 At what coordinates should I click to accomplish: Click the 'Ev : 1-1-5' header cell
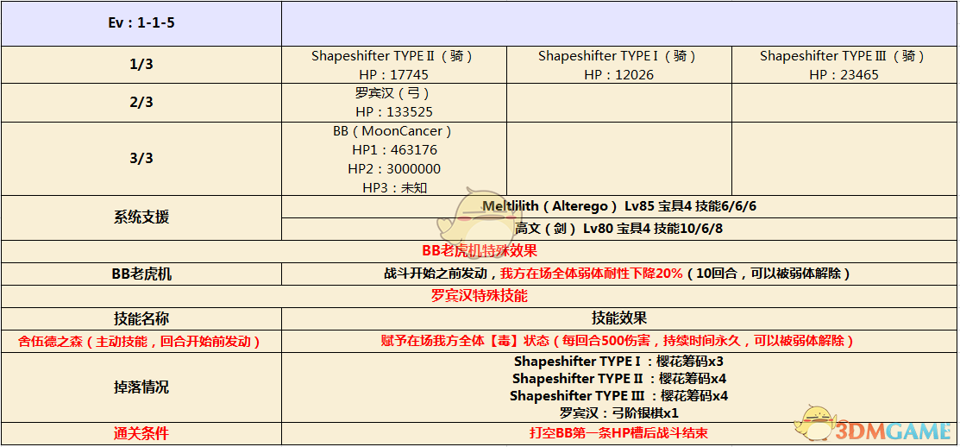pyautogui.click(x=141, y=24)
